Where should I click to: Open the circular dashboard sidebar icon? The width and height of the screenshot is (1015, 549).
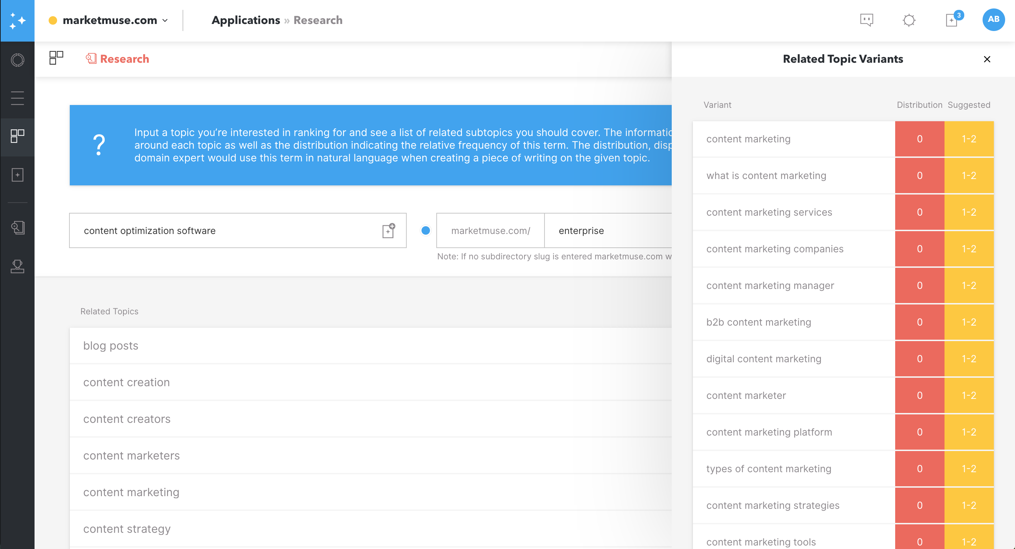17,60
